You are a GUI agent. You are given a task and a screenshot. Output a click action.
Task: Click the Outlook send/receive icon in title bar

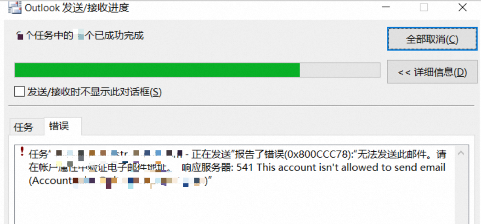point(14,8)
